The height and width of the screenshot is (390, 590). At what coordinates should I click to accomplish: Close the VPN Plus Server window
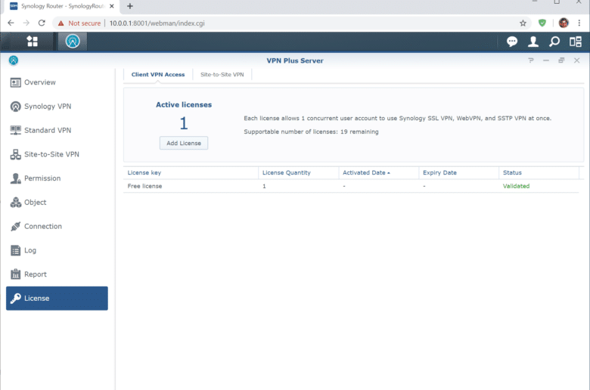577,60
